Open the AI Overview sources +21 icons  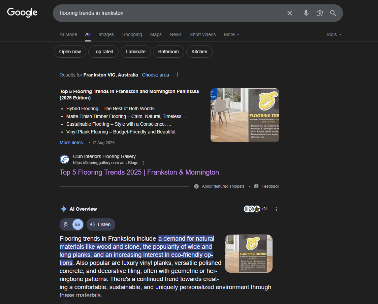[256, 209]
